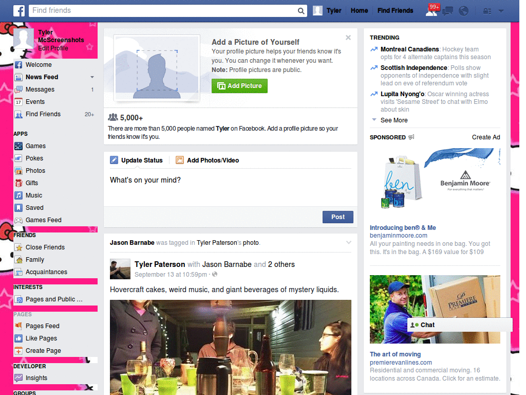This screenshot has width=526, height=395.
Task: Click the News Feed sidebar icon
Action: (x=18, y=77)
